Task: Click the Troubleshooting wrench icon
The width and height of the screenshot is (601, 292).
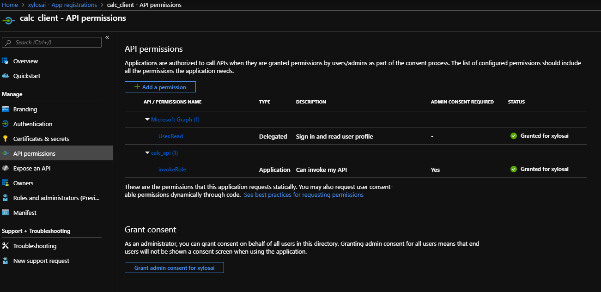Action: (6, 246)
